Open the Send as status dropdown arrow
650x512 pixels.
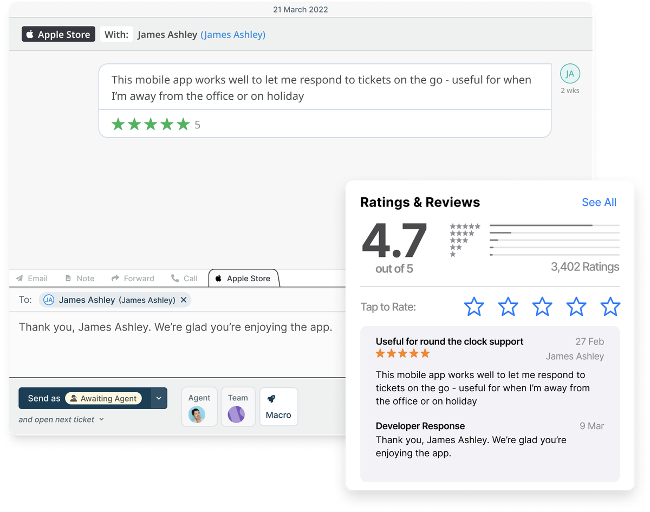[159, 398]
